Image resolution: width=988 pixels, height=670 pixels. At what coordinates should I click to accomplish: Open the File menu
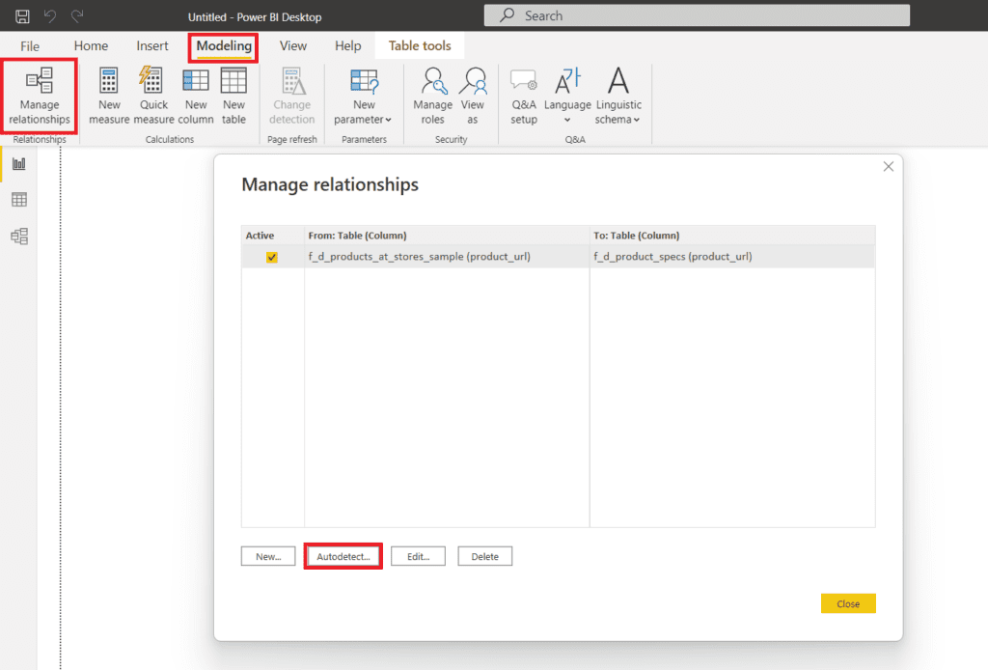click(30, 46)
